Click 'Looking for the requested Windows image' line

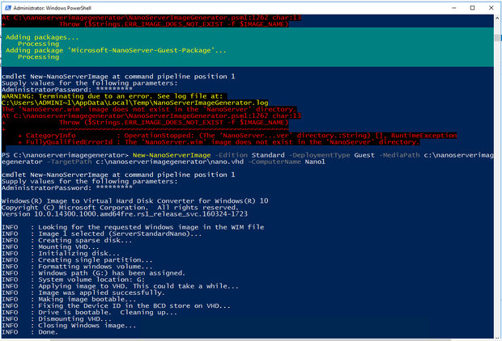pyautogui.click(x=133, y=227)
